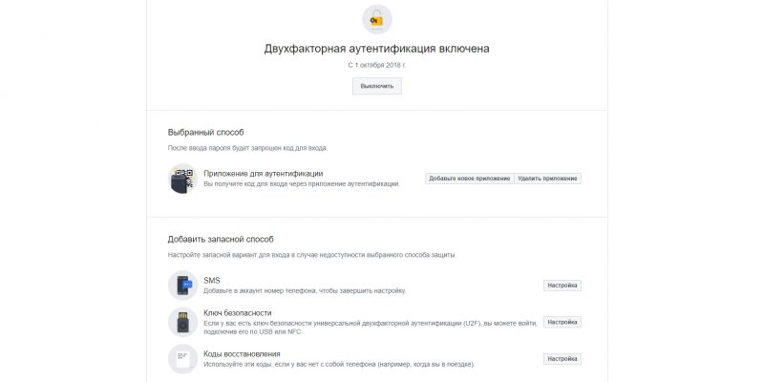
Task: Click the U2F security key description text
Action: pyautogui.click(x=371, y=328)
